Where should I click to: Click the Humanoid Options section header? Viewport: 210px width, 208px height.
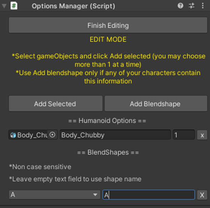pyautogui.click(x=107, y=121)
